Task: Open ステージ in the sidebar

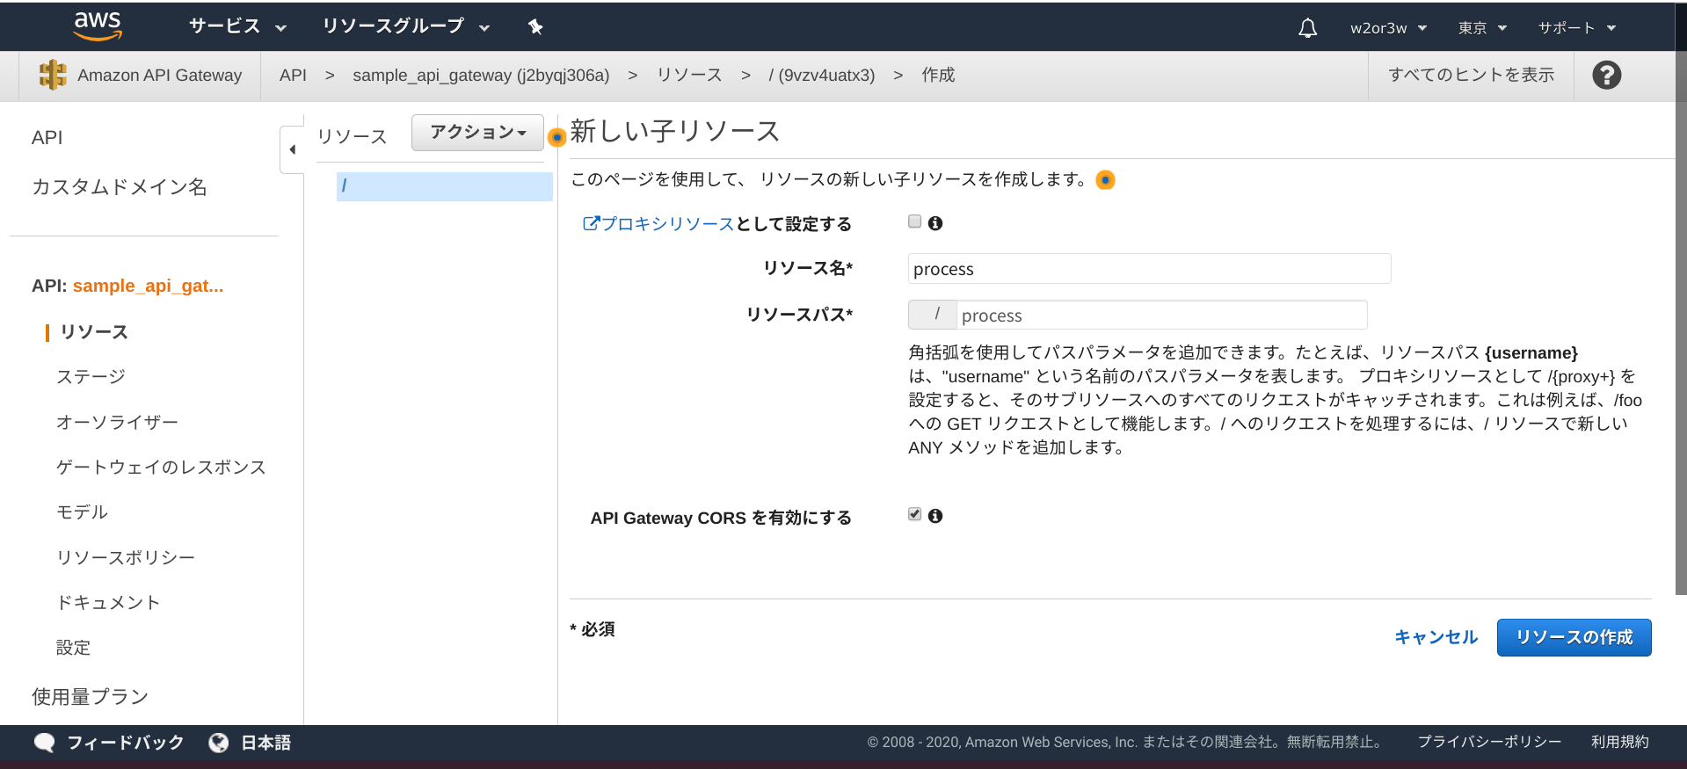Action: 91,377
